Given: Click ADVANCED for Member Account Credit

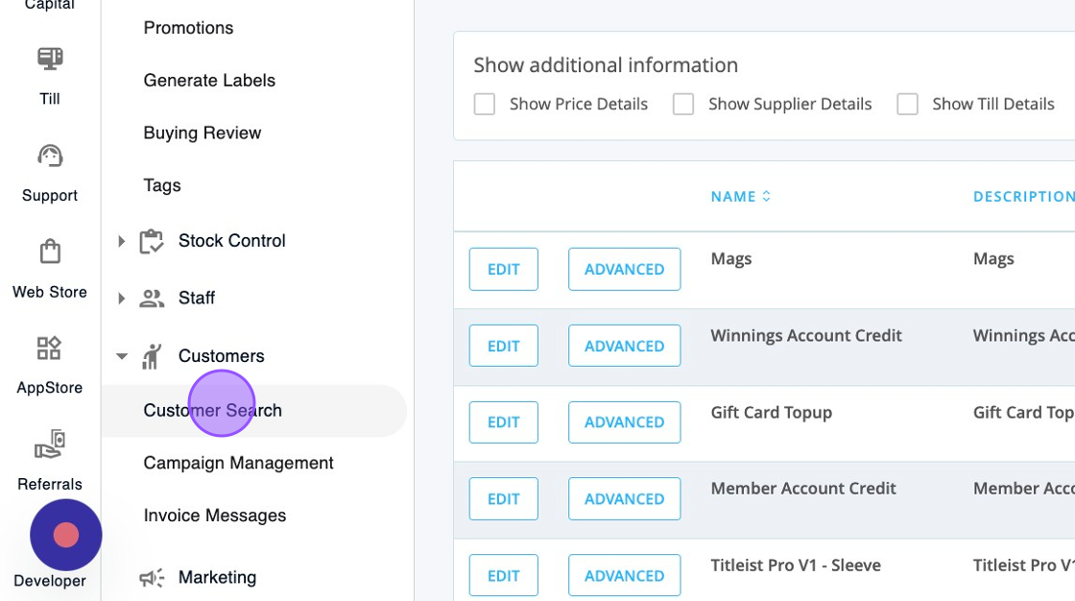Looking at the screenshot, I should [625, 499].
